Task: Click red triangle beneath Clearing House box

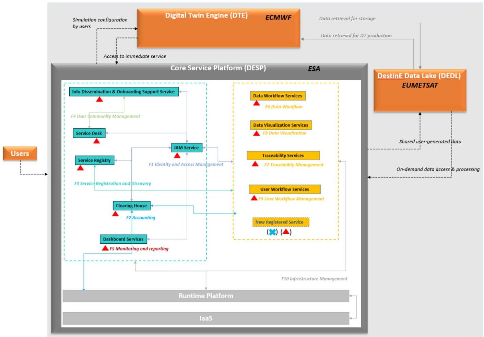Action: click(115, 213)
